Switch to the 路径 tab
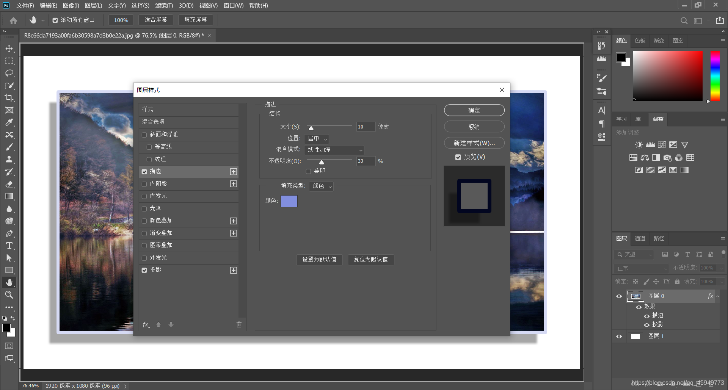Viewport: 728px width, 390px height. (659, 238)
